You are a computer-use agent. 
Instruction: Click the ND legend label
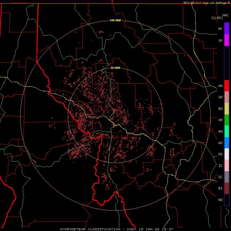point(220,200)
